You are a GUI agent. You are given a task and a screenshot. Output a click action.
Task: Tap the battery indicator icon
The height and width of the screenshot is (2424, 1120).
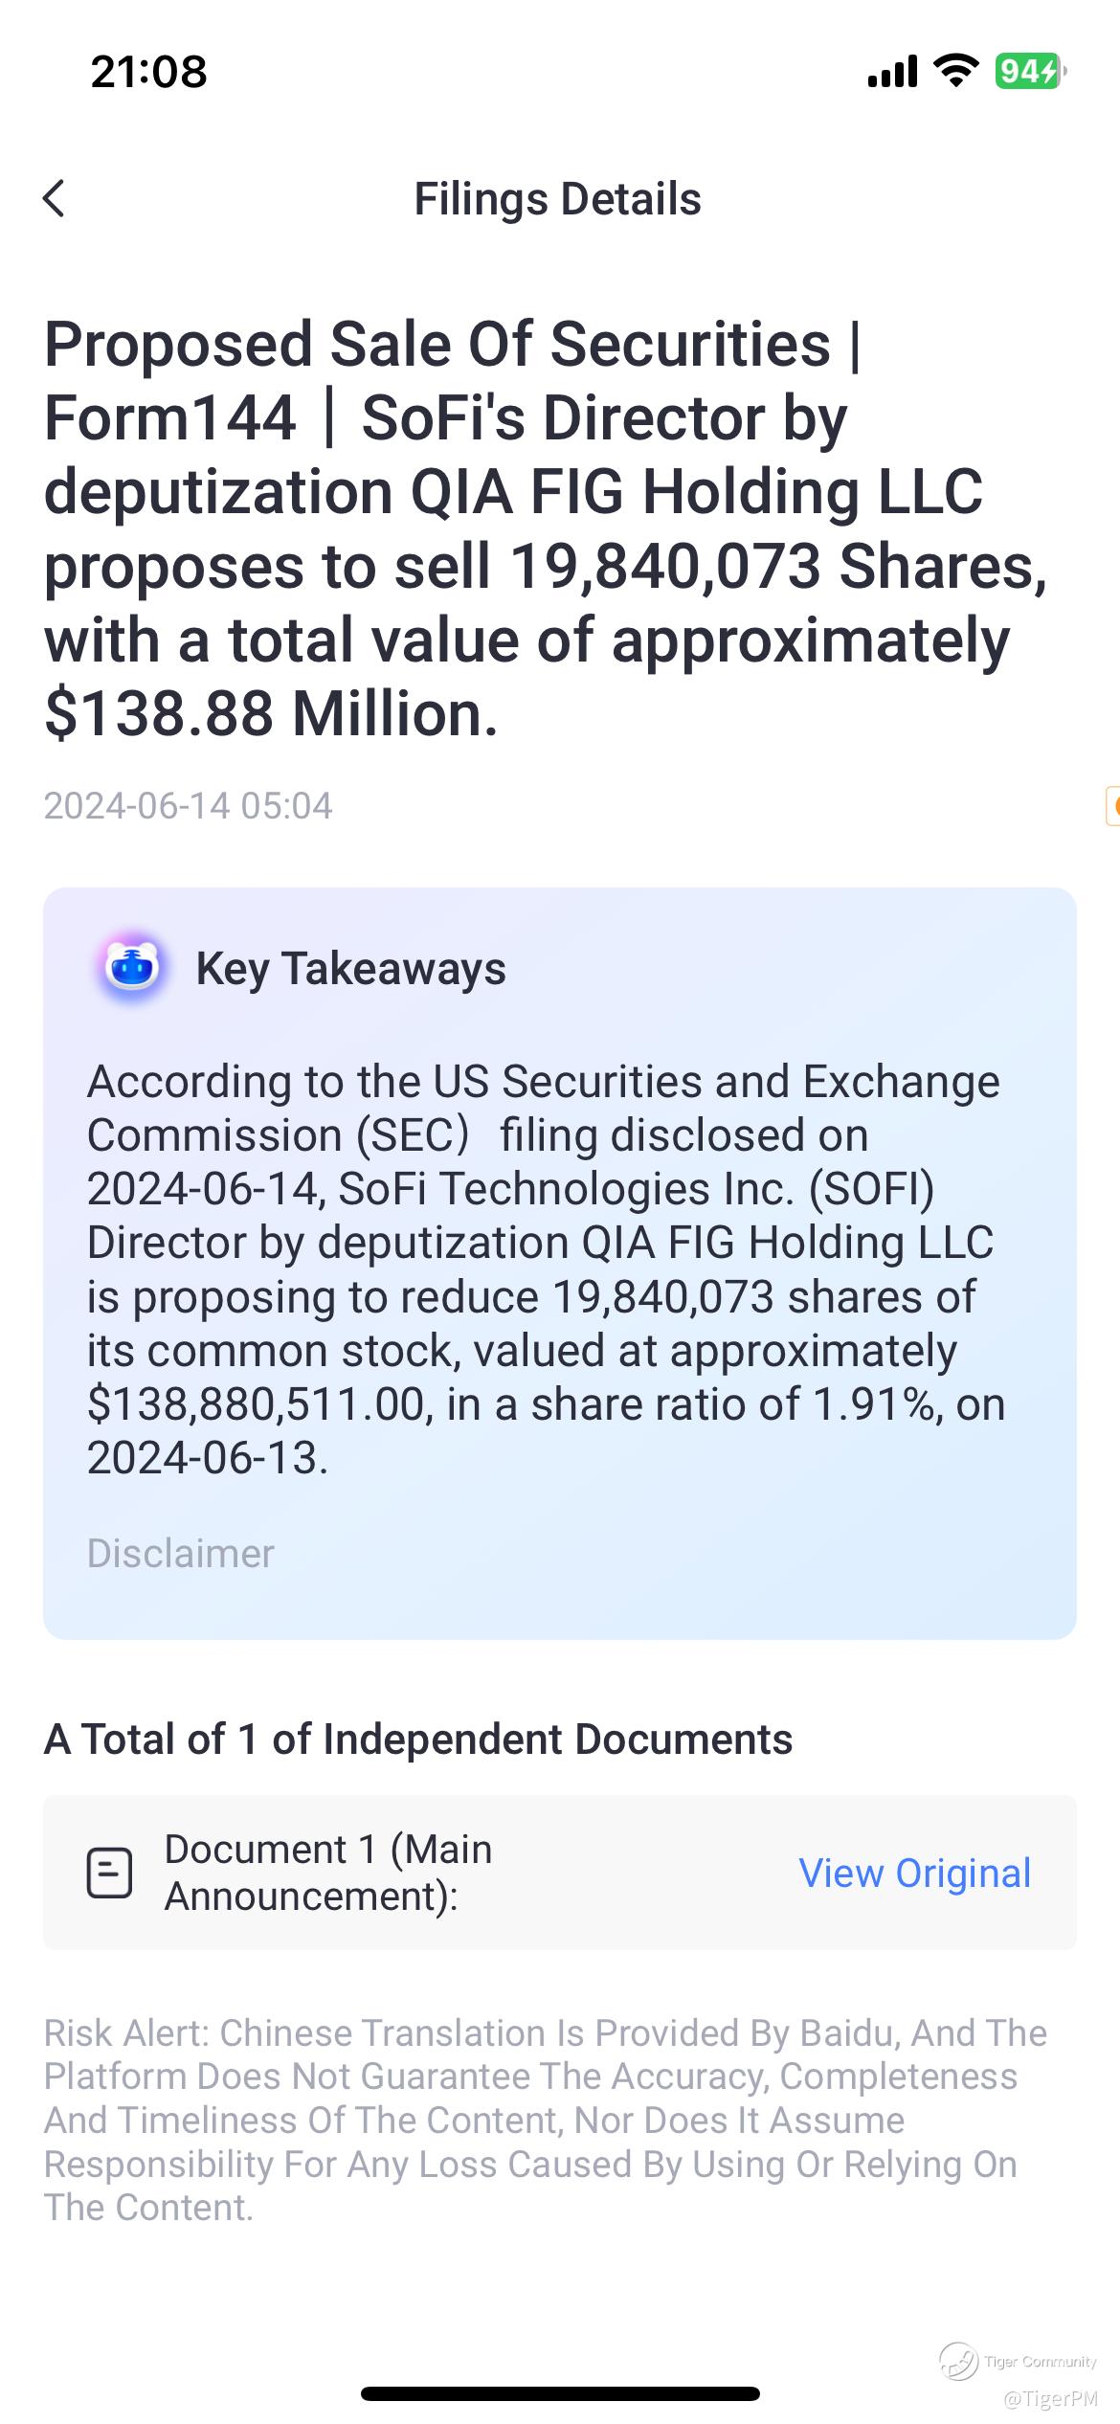click(1029, 72)
